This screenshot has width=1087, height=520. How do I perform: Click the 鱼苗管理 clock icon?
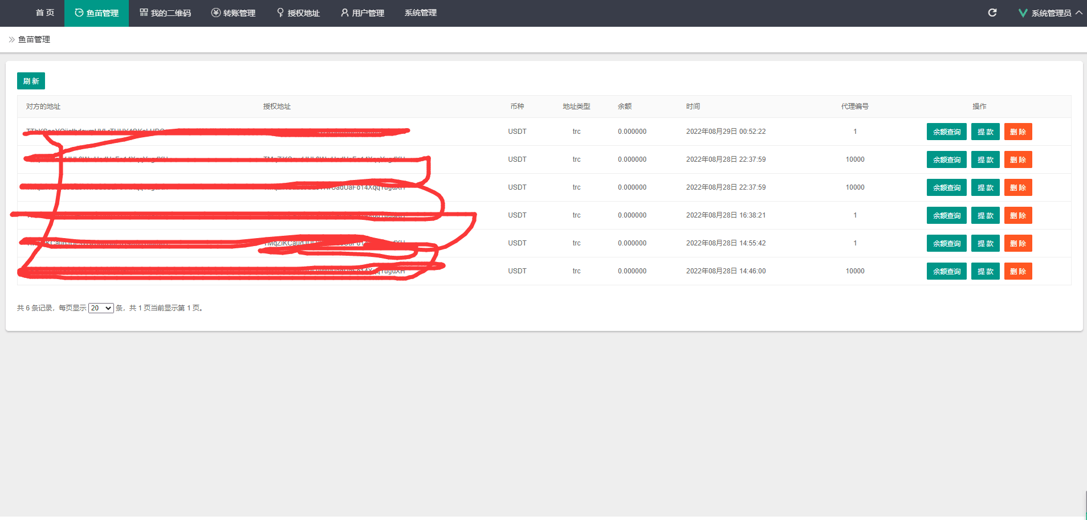pos(79,13)
